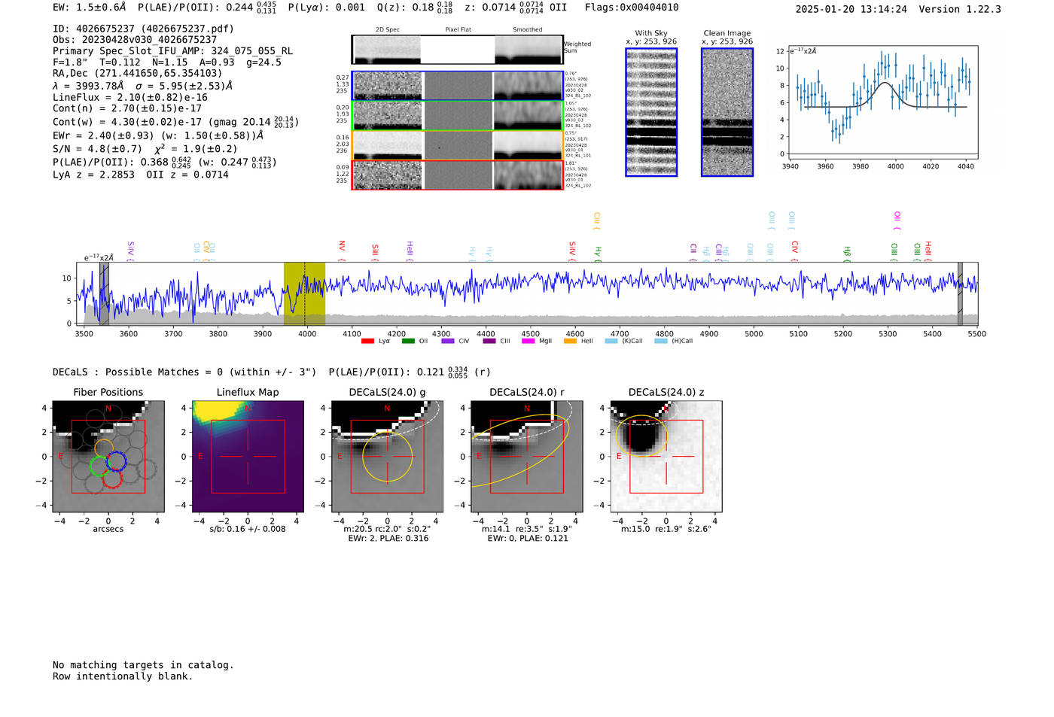Select the orange-bordered 2D spectrum row
The width and height of the screenshot is (1054, 717).
coord(458,145)
